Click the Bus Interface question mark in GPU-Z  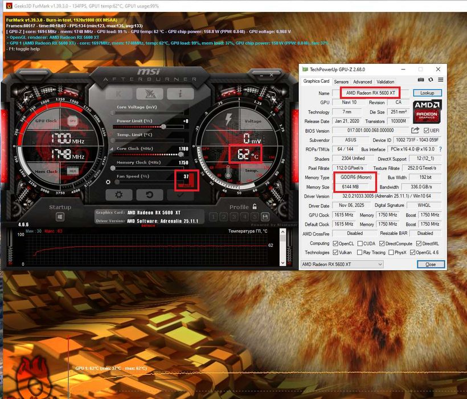(440, 149)
